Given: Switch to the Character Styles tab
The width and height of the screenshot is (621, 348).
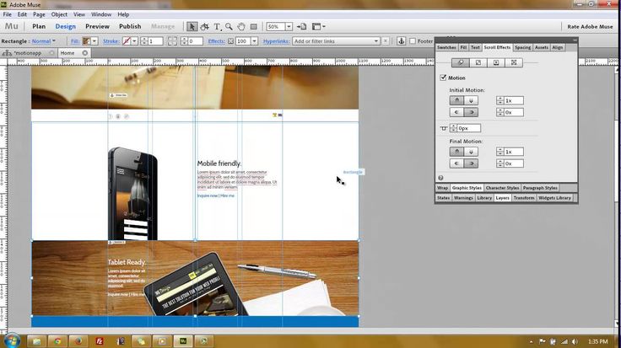Looking at the screenshot, I should click(x=502, y=188).
